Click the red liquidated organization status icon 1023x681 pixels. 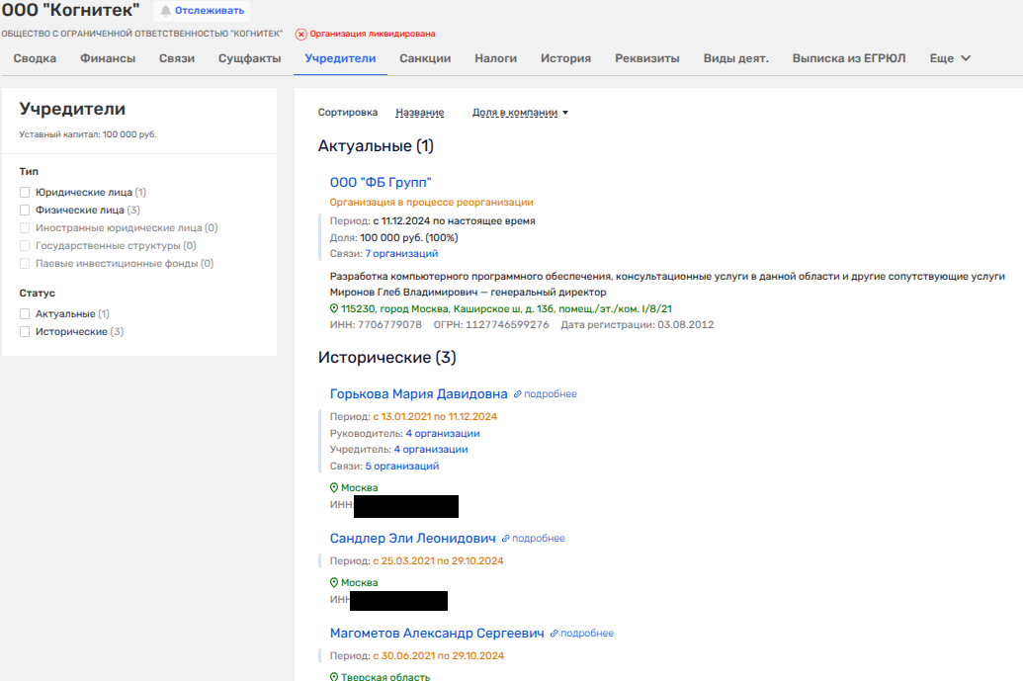[x=300, y=34]
